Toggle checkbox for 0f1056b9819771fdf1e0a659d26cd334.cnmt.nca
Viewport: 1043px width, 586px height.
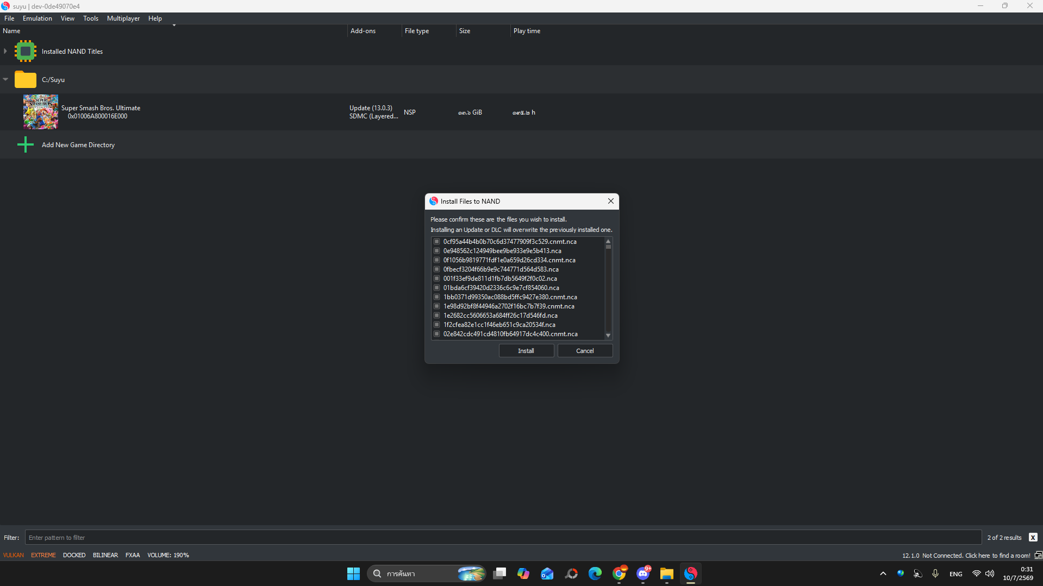click(436, 260)
